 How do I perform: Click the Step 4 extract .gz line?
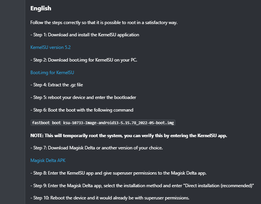tap(57, 85)
